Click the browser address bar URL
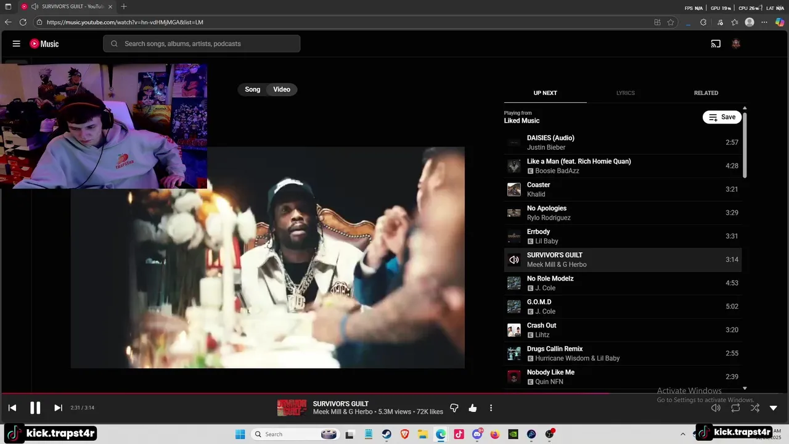Viewport: 789px width, 444px height. tap(125, 22)
